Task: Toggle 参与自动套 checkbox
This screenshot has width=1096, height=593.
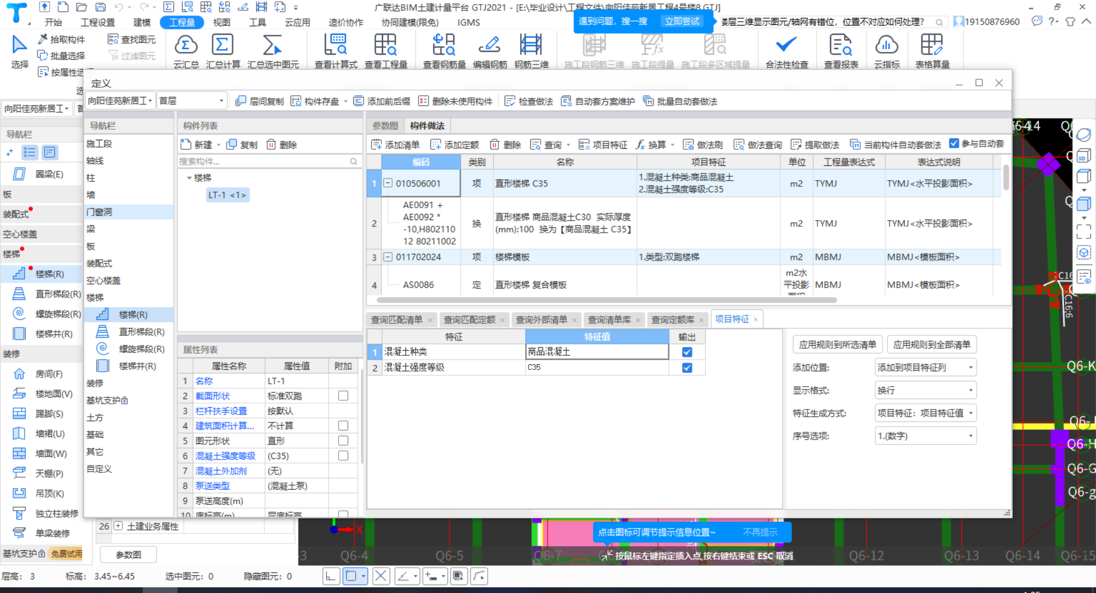Action: coord(954,144)
